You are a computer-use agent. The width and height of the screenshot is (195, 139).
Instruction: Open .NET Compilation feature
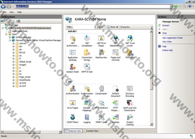[x=87, y=41]
